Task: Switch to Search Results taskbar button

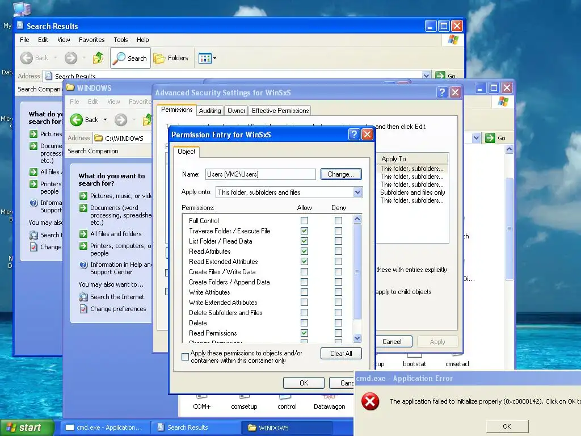Action: (195, 427)
